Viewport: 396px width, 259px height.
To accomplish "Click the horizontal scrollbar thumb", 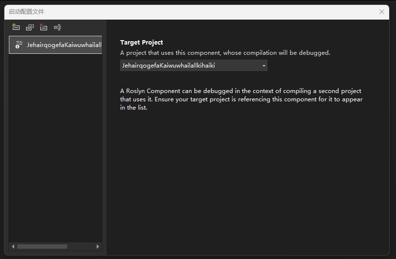I will [42, 246].
